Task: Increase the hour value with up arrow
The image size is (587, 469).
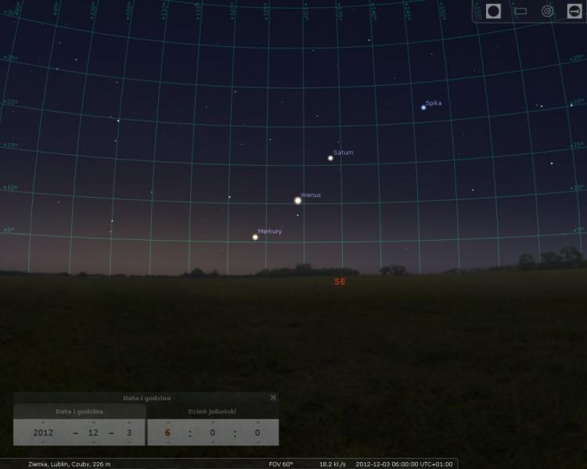Action: [x=167, y=422]
